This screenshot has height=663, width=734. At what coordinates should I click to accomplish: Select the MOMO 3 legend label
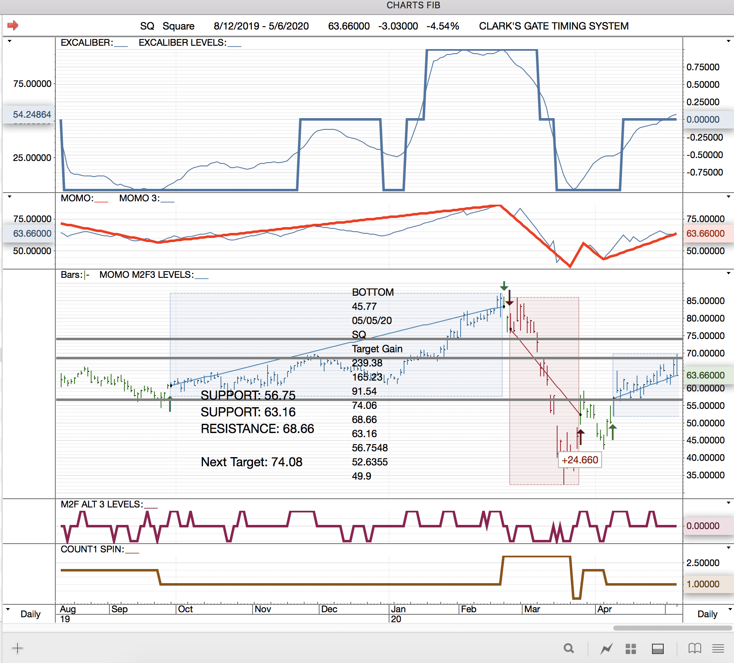point(146,198)
